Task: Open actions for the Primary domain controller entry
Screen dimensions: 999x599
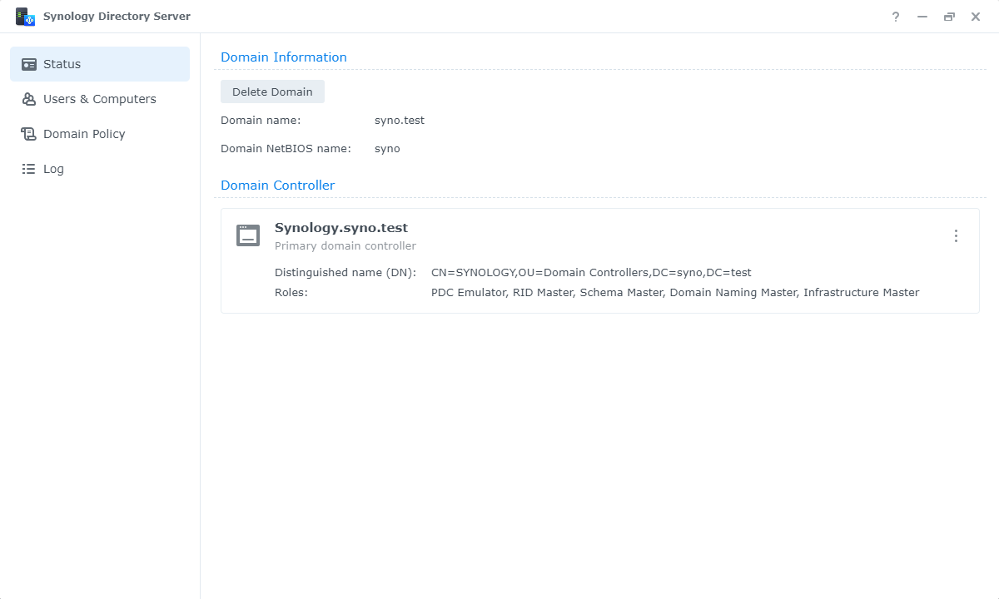Action: tap(956, 235)
